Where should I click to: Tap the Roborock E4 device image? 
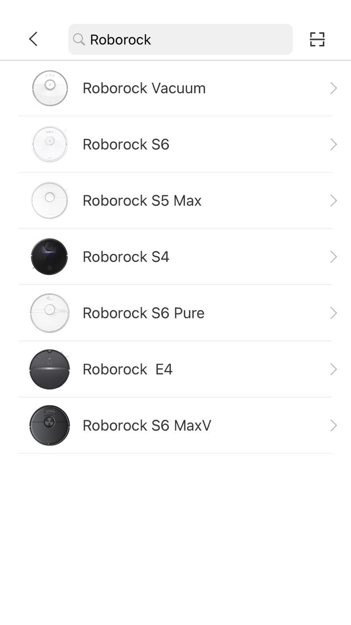coord(50,369)
